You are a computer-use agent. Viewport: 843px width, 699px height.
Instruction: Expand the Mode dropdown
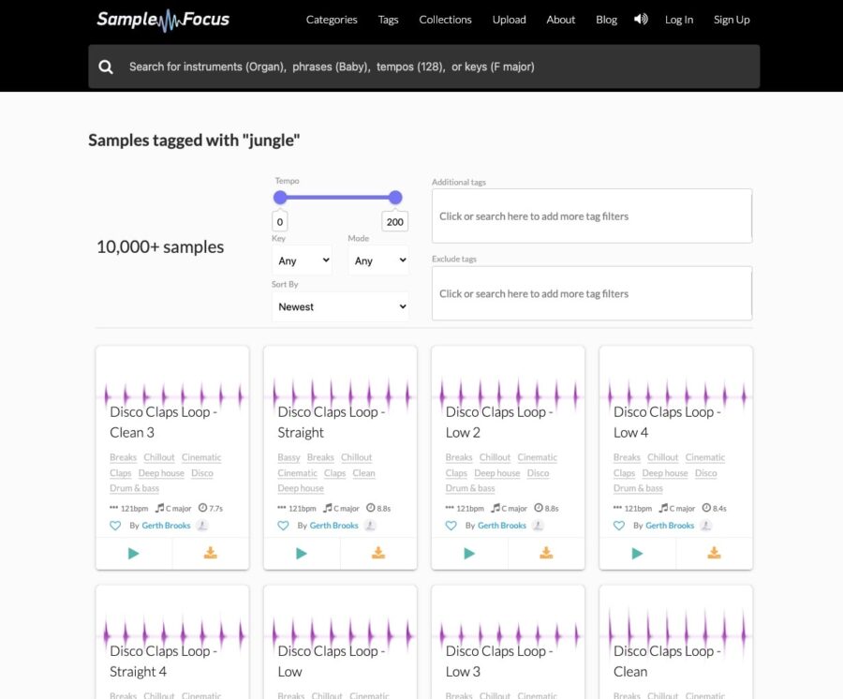(378, 260)
